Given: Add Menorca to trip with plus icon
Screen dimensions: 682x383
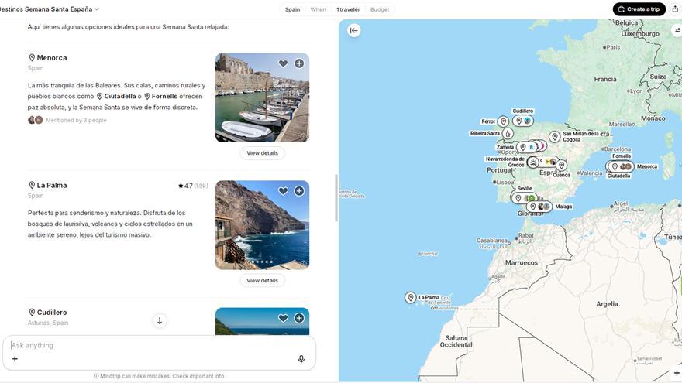Looking at the screenshot, I should click(x=299, y=63).
